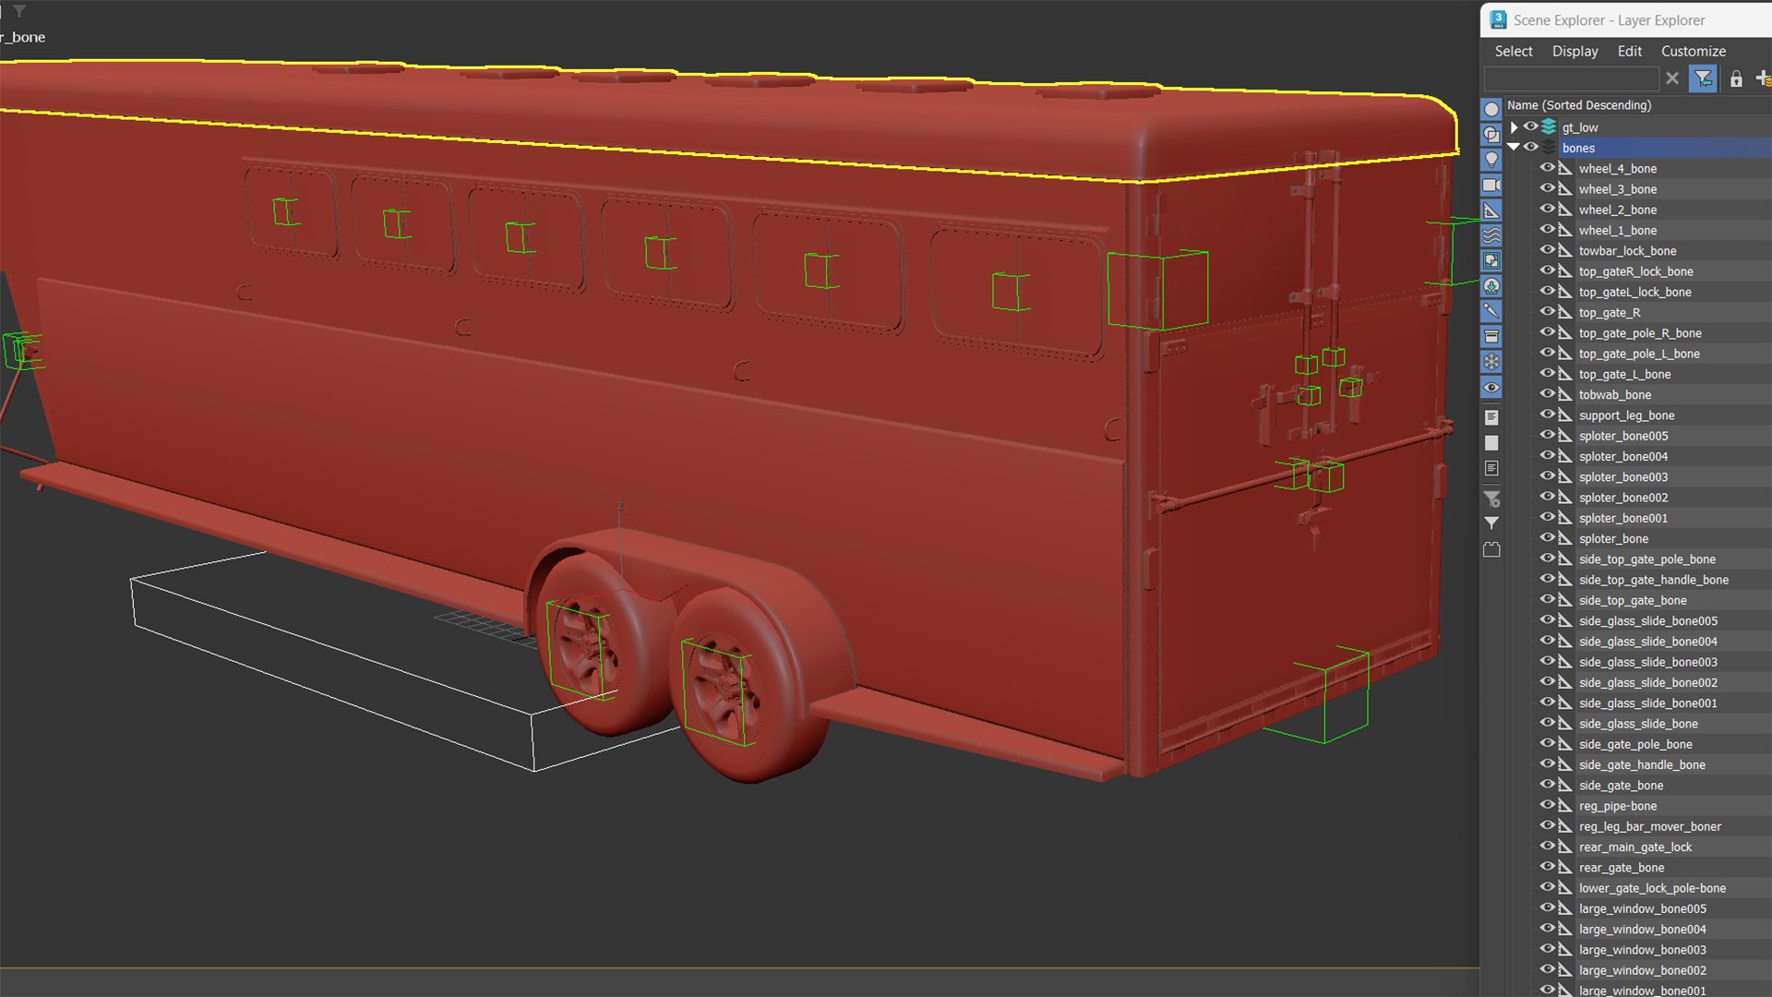Toggle Display Lights filter icon
Viewport: 1772px width, 997px height.
point(1491,160)
